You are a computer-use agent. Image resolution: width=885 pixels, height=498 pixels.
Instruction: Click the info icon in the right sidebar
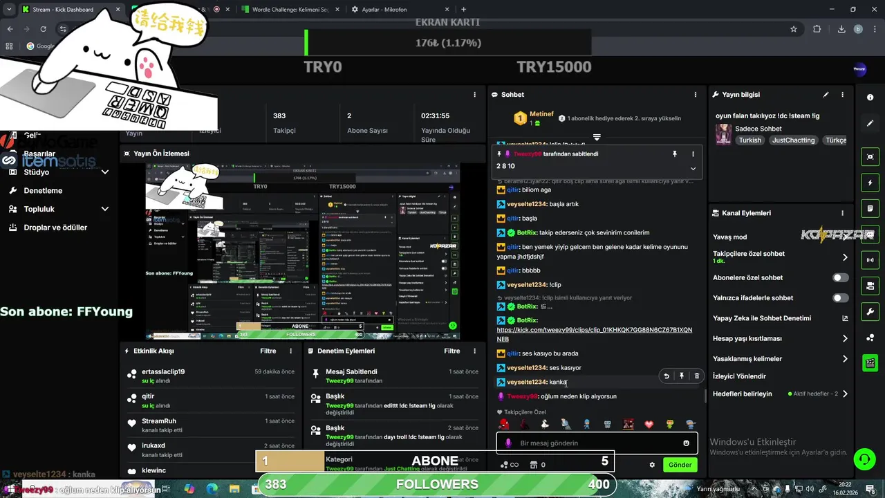tap(870, 98)
